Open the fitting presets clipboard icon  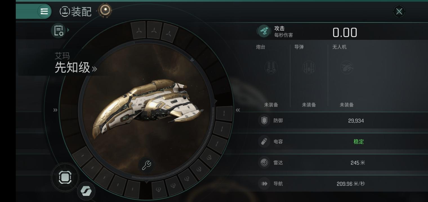click(59, 30)
